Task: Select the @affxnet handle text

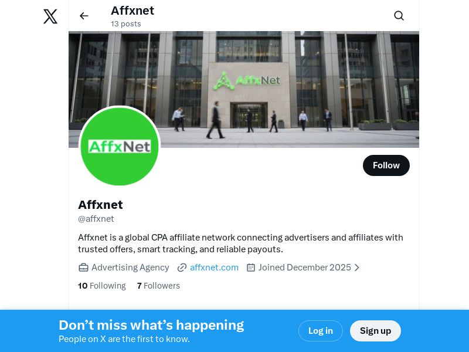Action: [96, 219]
